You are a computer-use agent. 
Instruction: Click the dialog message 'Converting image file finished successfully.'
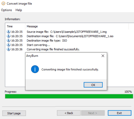[70, 69]
